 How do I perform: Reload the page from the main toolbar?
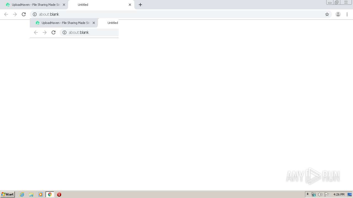[x=24, y=14]
